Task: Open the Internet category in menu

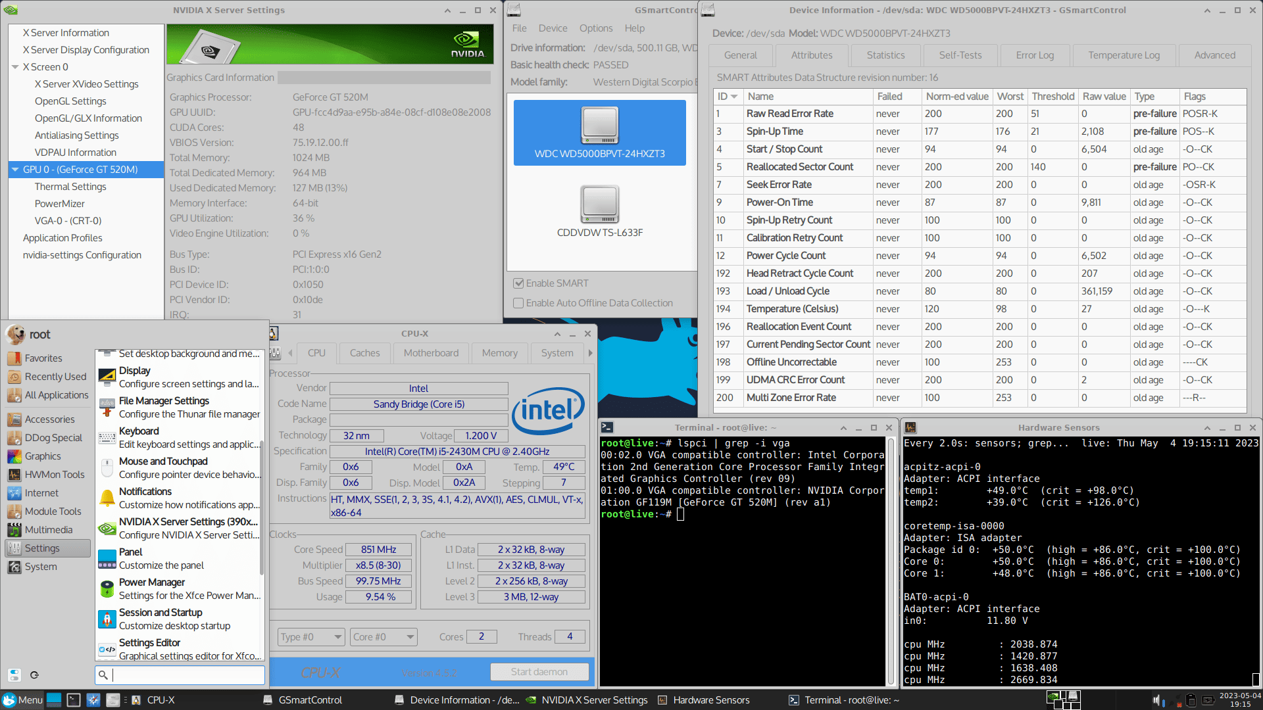Action: click(x=47, y=493)
